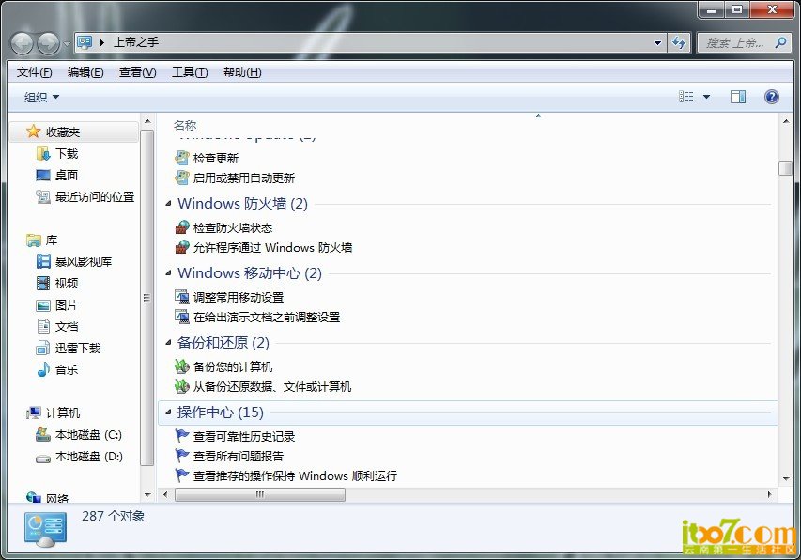Toggle the preview pane button

738,97
